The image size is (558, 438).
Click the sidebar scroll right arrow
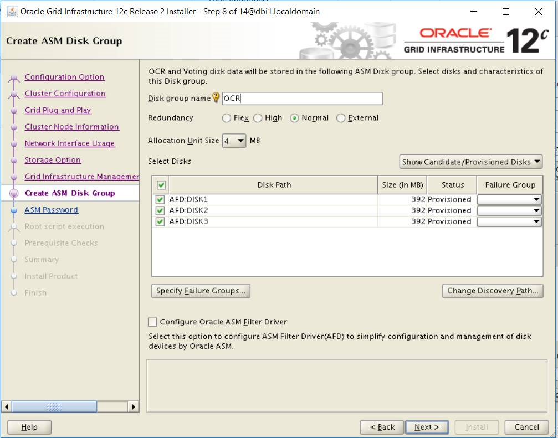point(134,406)
